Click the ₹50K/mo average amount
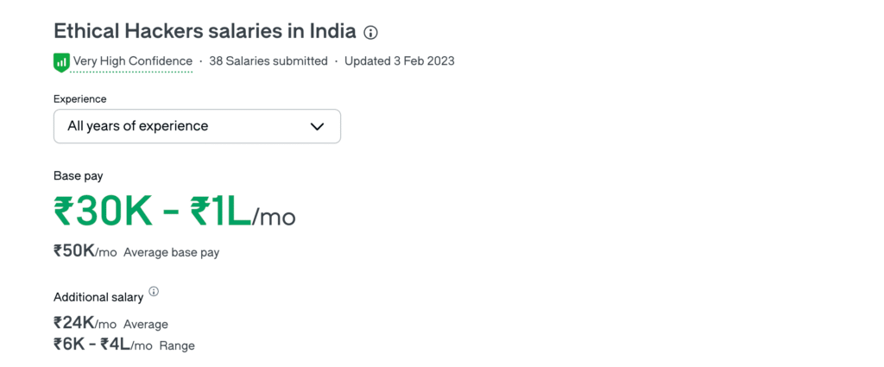884x367 pixels. (x=85, y=251)
